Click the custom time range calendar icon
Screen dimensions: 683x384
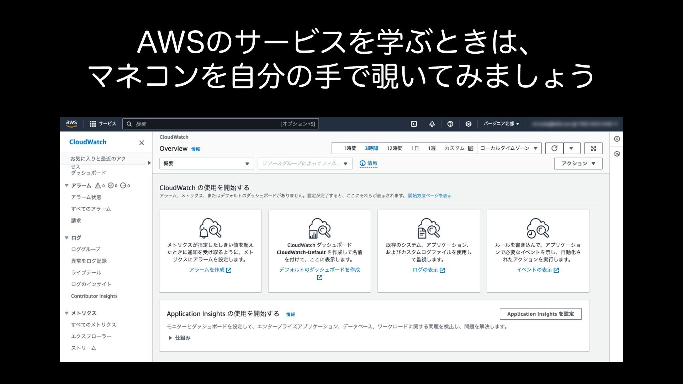point(471,148)
